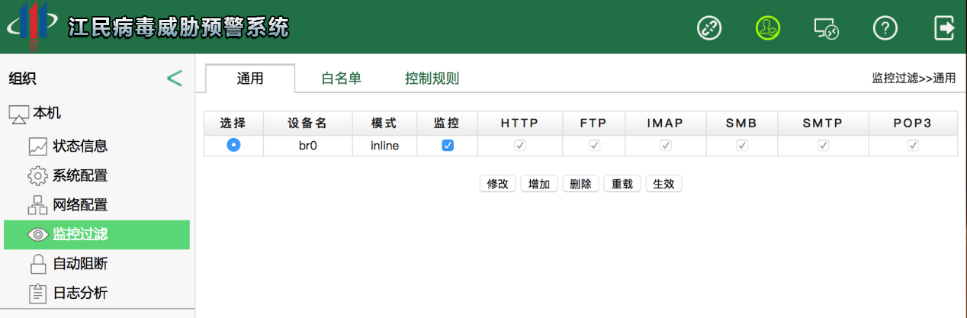The height and width of the screenshot is (318, 967).
Task: Open 系统配置 gear item
Action: click(x=79, y=175)
